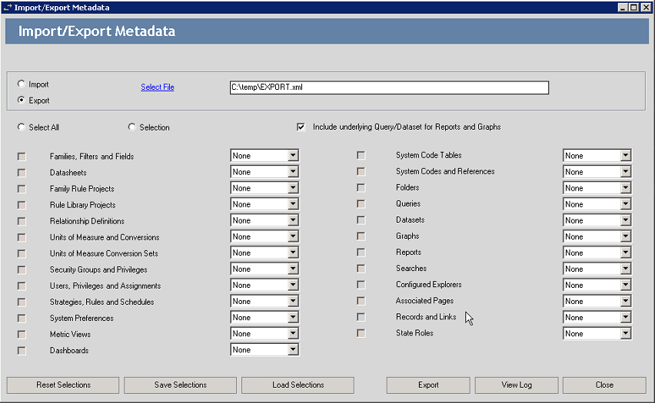Check the Reports checkbox

(361, 253)
